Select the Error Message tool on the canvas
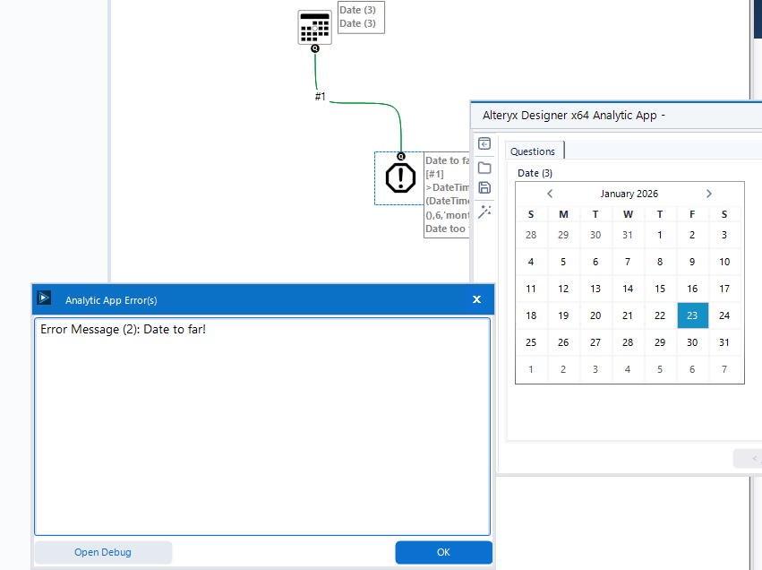 tap(399, 177)
